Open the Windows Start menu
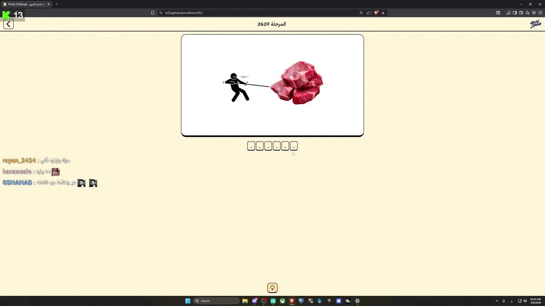The image size is (545, 306). (188, 301)
